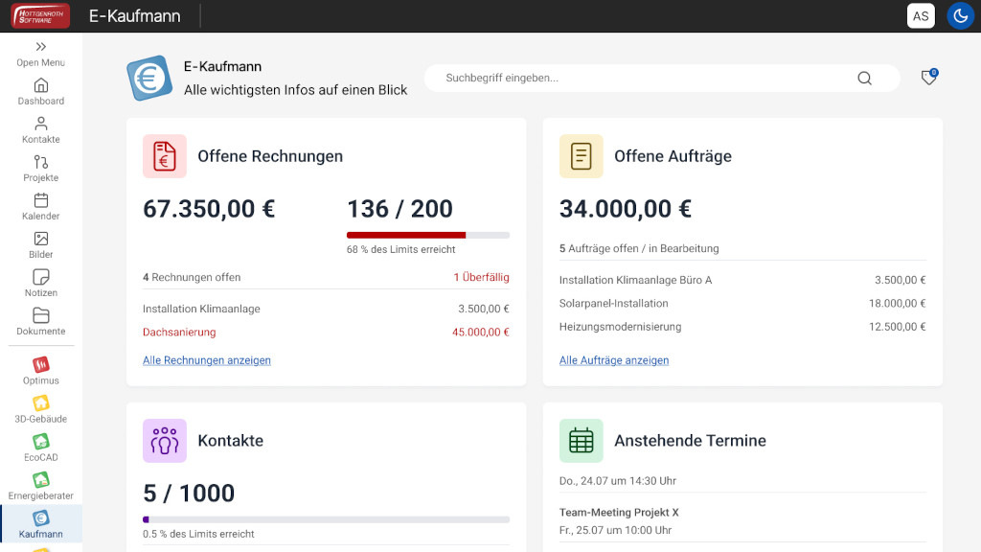
Task: Open the AS profile avatar
Action: tap(921, 15)
